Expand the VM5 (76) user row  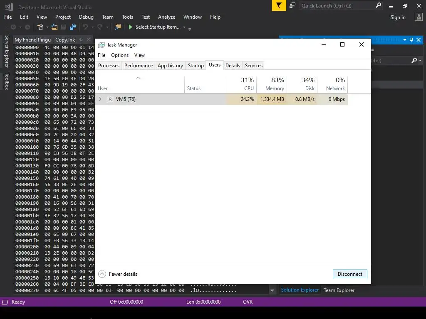pos(100,99)
